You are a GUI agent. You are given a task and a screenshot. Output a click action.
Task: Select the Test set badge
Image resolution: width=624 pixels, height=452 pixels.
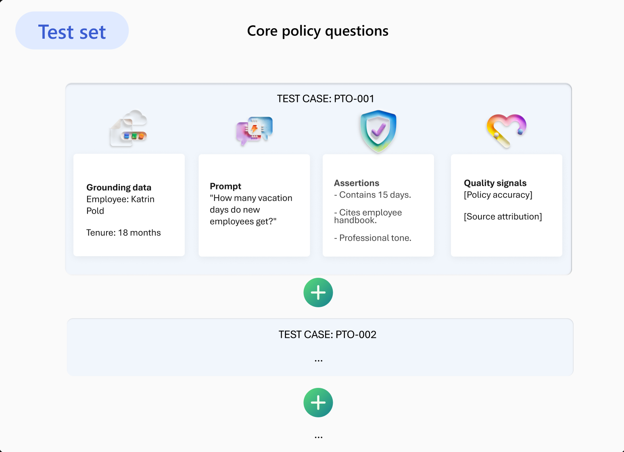pos(72,31)
